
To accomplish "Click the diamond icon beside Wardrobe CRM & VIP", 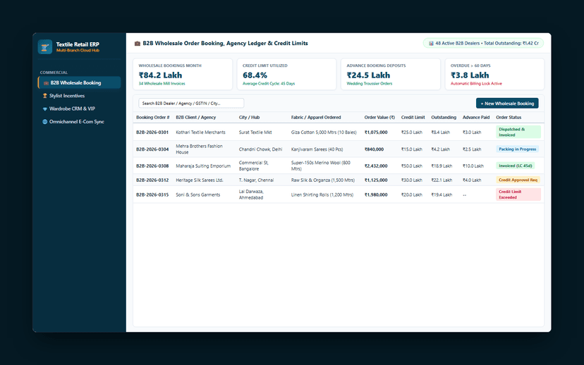I will tap(45, 109).
